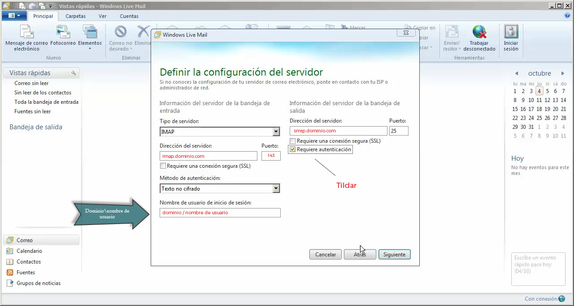Open the Tipo de servidor dropdown

click(276, 132)
